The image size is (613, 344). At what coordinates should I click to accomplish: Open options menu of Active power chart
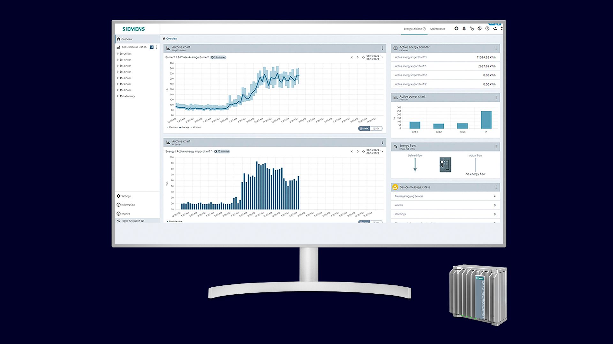pos(496,97)
